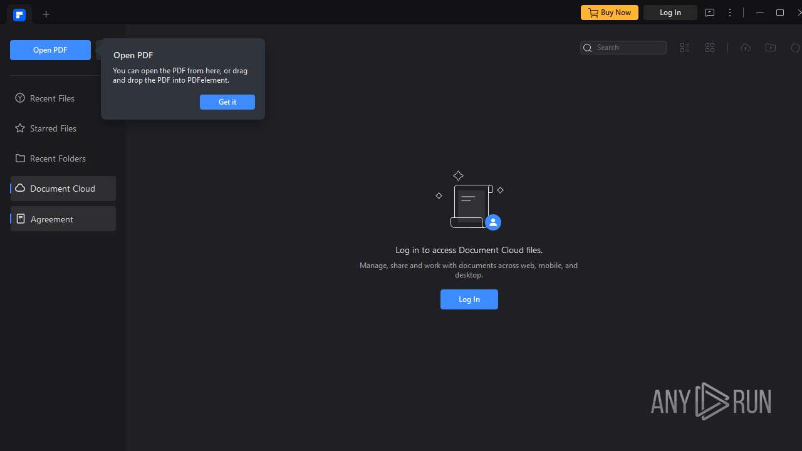802x451 pixels.
Task: Open a new tab with plus icon
Action: (x=46, y=14)
